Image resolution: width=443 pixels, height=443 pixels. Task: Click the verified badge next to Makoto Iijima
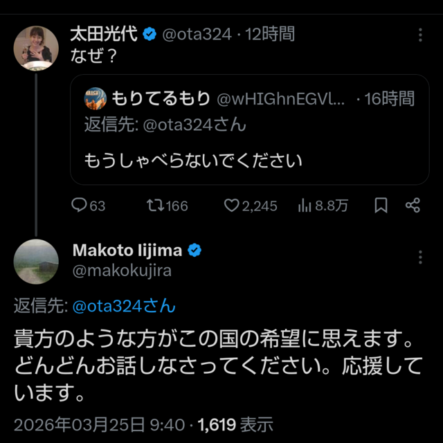(x=195, y=250)
